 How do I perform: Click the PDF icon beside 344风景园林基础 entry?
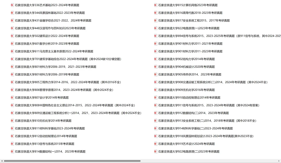12,12
